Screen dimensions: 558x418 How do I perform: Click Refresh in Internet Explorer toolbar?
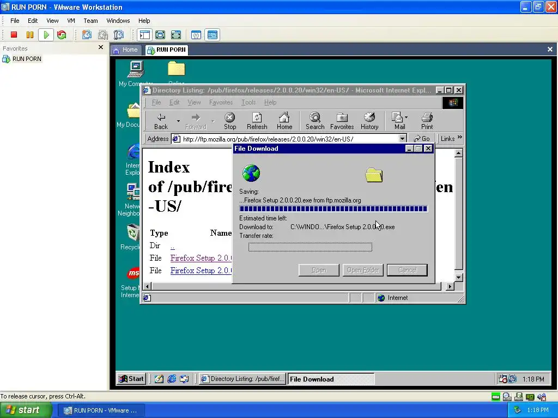[257, 121]
